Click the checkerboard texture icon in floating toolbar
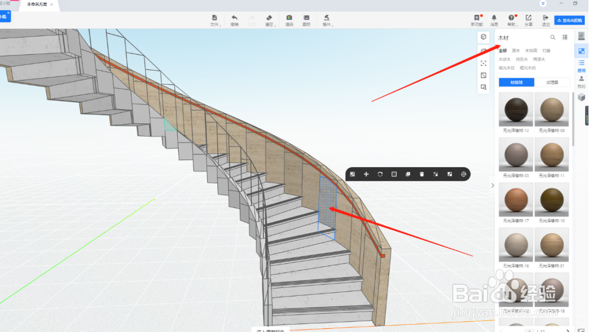 point(450,174)
